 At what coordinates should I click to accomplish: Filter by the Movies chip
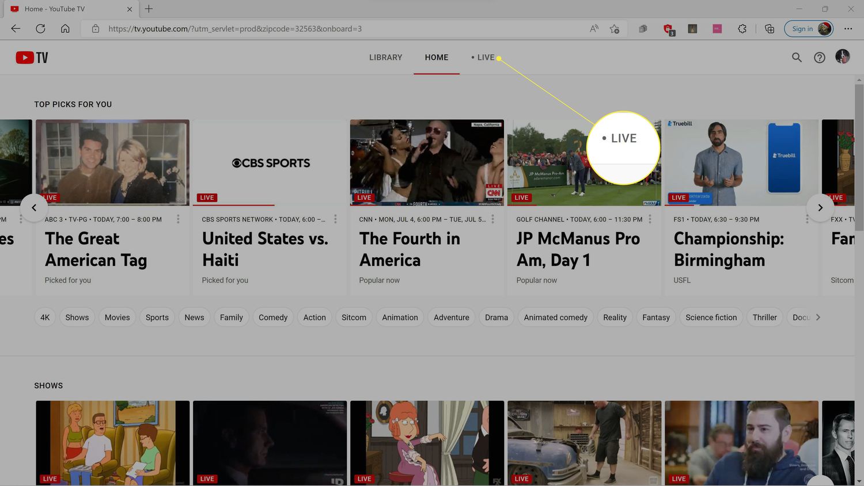pyautogui.click(x=118, y=317)
